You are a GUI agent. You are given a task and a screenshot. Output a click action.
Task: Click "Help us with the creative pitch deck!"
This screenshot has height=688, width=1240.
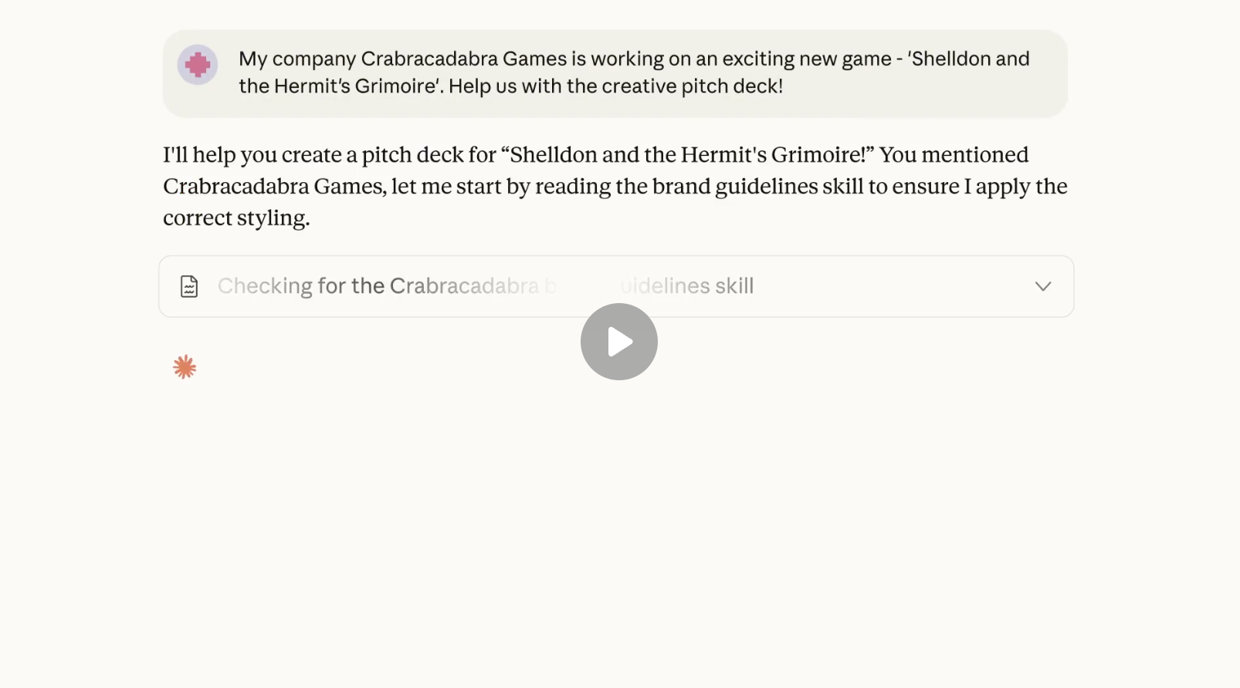point(615,86)
